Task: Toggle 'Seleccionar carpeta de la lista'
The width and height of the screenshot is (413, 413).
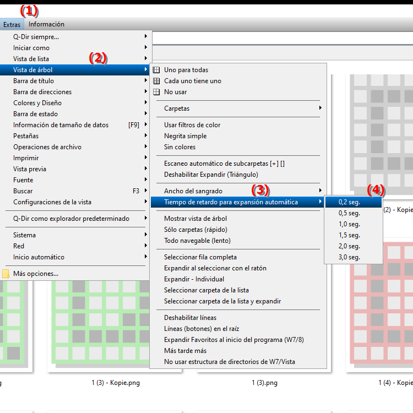Action: tap(238, 290)
